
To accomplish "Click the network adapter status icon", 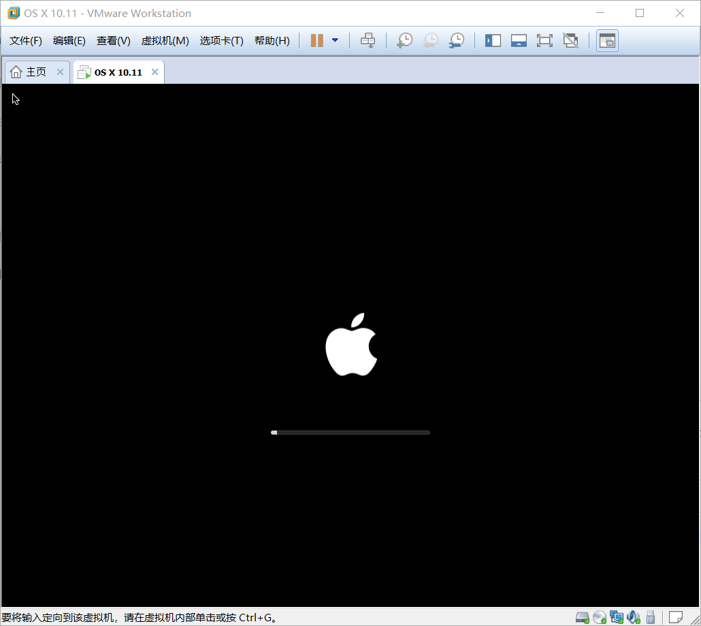I will coord(617,618).
